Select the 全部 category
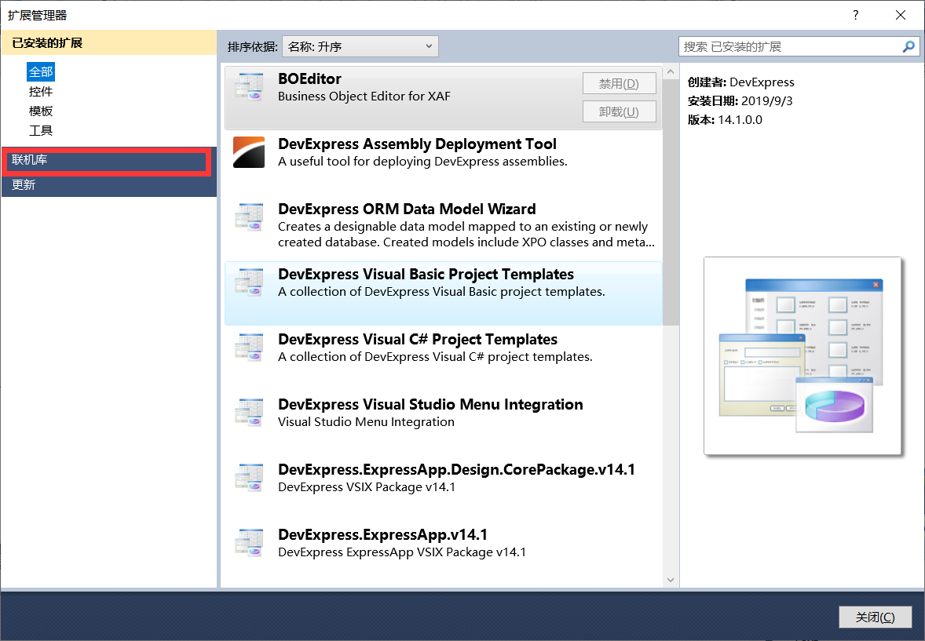The height and width of the screenshot is (641, 925). click(x=41, y=72)
